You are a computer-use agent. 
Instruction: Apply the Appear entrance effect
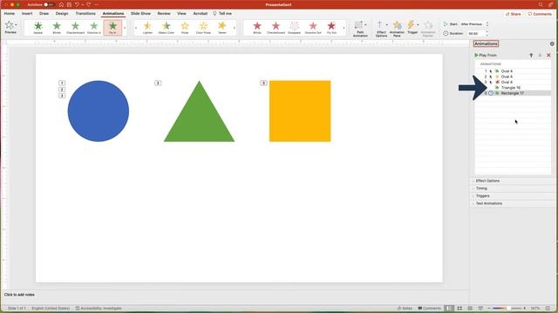tap(38, 27)
